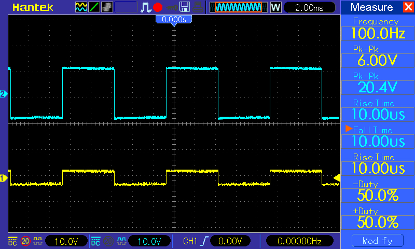The width and height of the screenshot is (415, 249).
Task: Click the waveform memory overview thumbnail
Action: click(x=239, y=7)
